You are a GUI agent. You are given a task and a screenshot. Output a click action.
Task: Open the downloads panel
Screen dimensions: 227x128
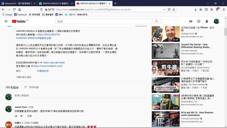point(195,9)
